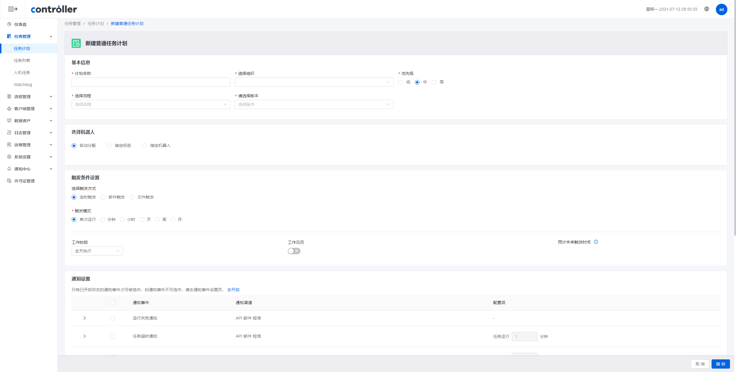Select 单次运行 trigger mode

coord(74,220)
